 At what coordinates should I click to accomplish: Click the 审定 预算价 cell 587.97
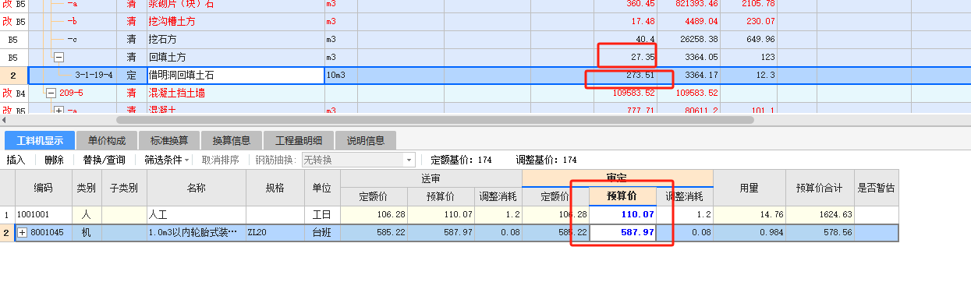[x=622, y=232]
